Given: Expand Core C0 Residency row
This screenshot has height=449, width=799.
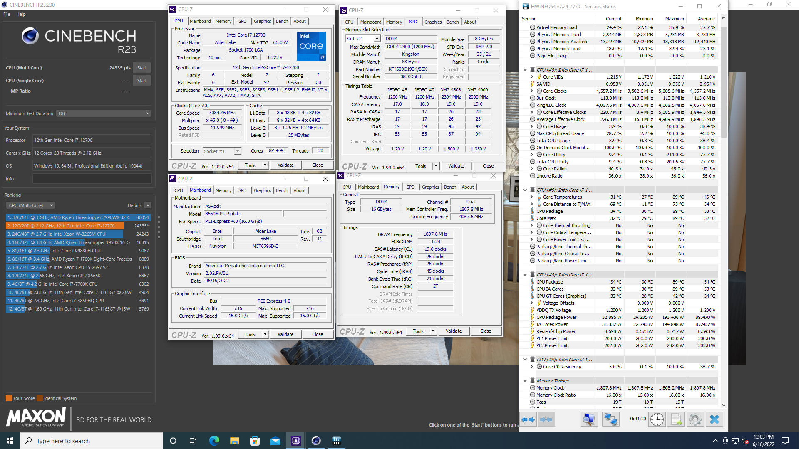Looking at the screenshot, I should pos(531,367).
